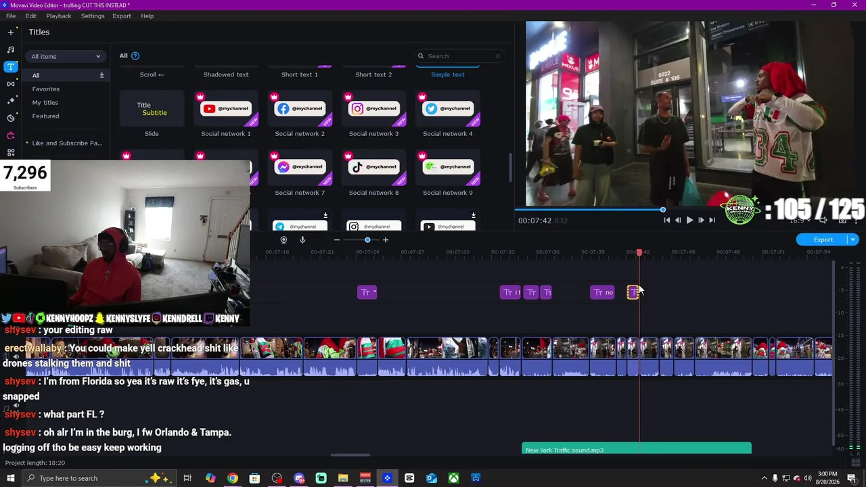Open the Sounds music-note tab
866x487 pixels.
(x=10, y=49)
